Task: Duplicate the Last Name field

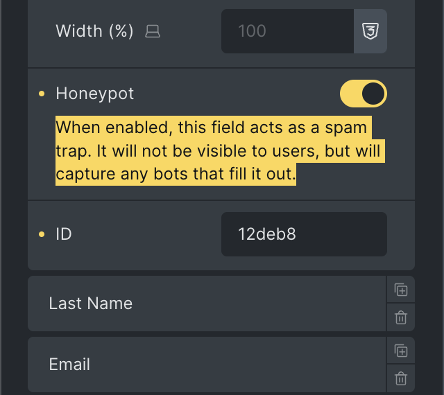Action: coord(400,290)
